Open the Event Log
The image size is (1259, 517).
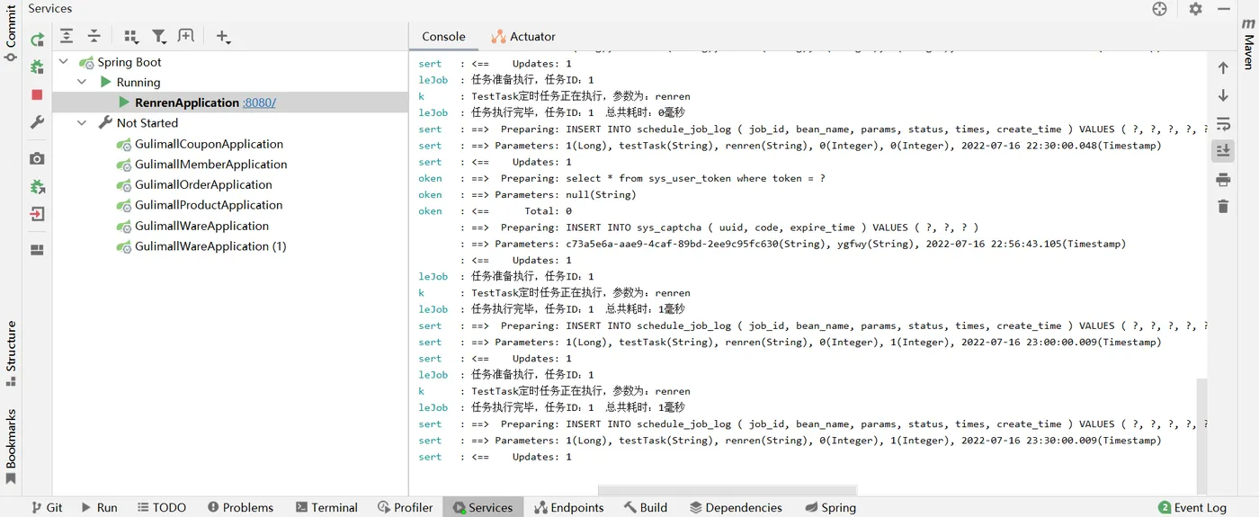1192,507
